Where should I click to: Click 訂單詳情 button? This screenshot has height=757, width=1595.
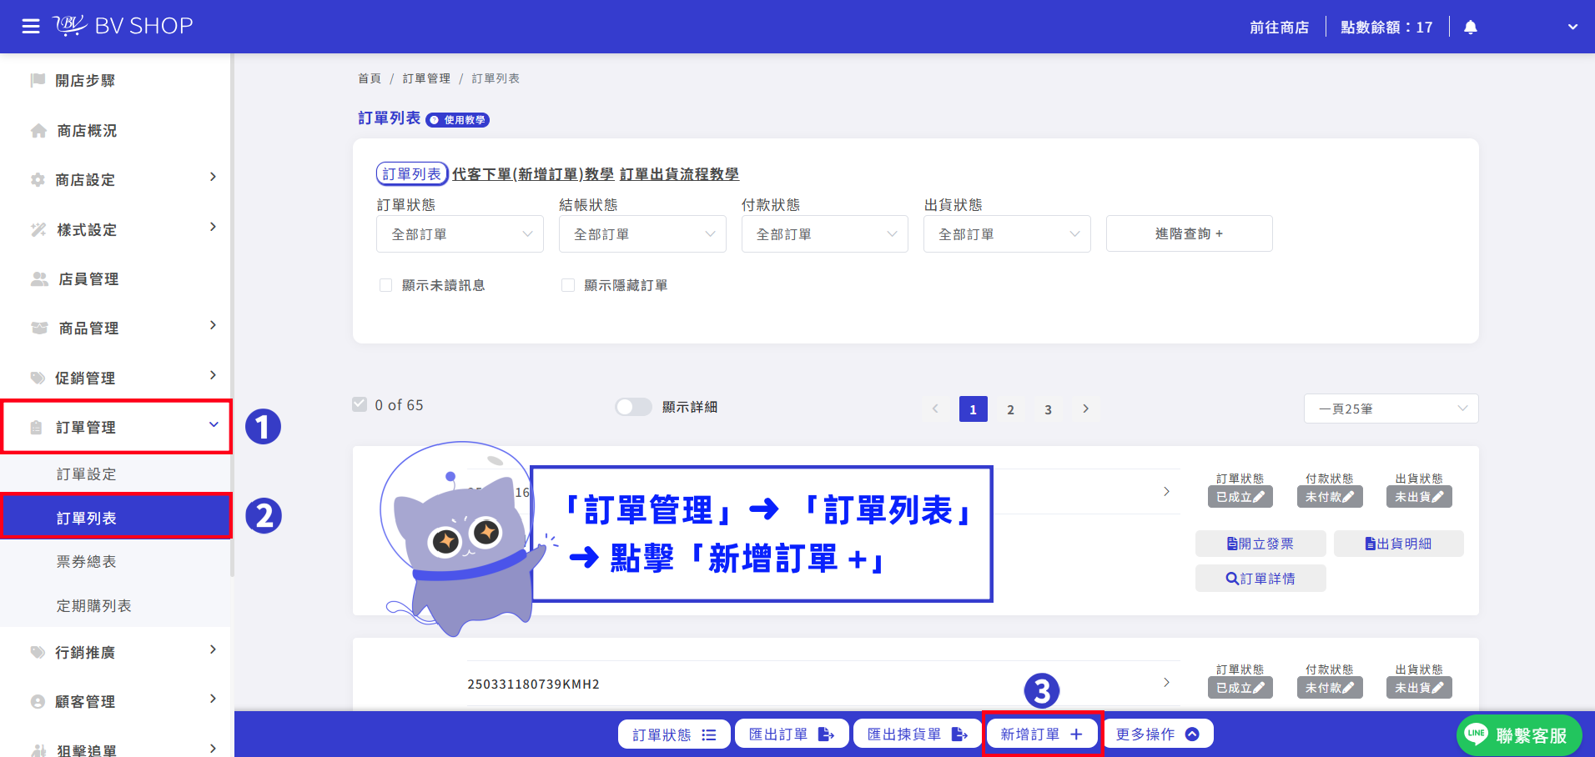pyautogui.click(x=1260, y=579)
